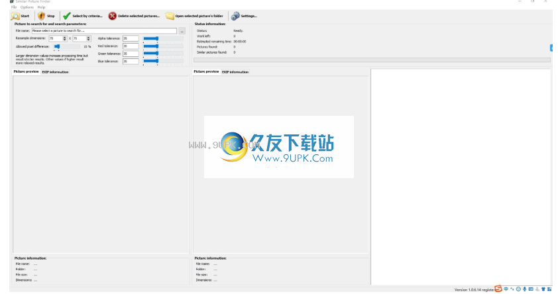558x294 pixels.
Task: Switch to right EXIF information tab
Action: 235,72
